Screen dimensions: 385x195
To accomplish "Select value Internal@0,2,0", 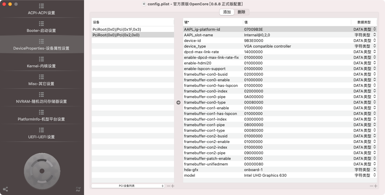I will [257, 35].
